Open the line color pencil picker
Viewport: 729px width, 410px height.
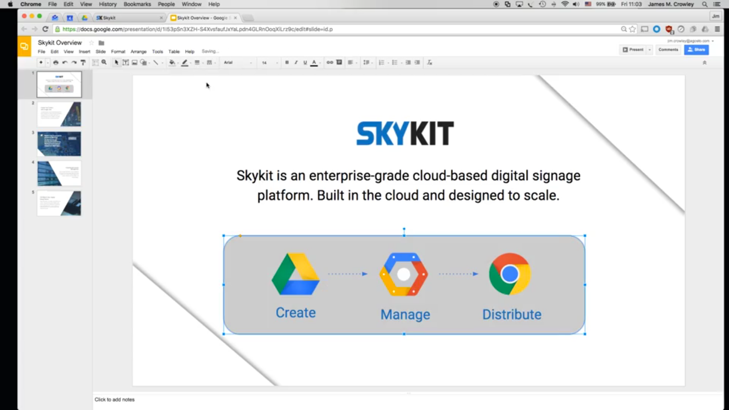[185, 62]
